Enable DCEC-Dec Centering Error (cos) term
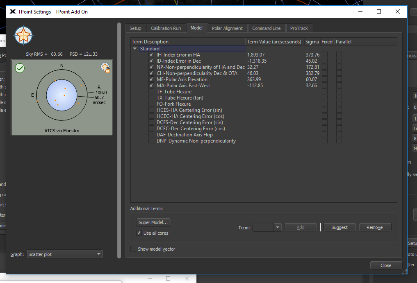Image resolution: width=417 pixels, height=283 pixels. pyautogui.click(x=151, y=128)
